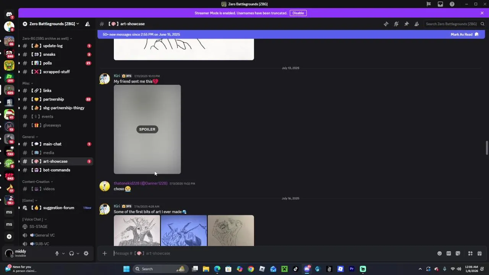Click thatonekid228 username
The width and height of the screenshot is (489, 275).
pos(141,183)
